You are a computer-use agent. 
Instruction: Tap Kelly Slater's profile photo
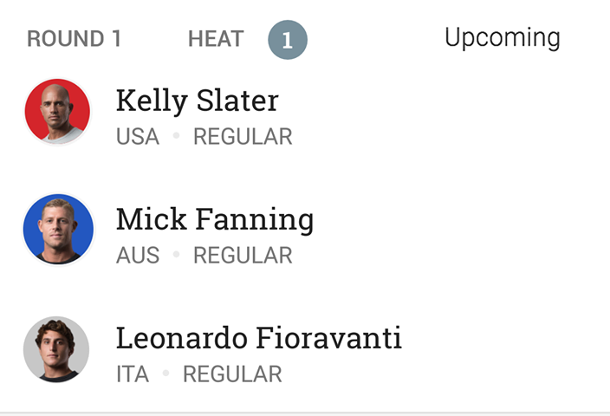click(58, 111)
